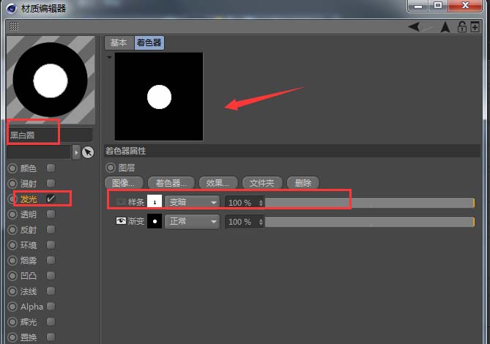The image size is (490, 344).
Task: Disable the 发光 channel checkbox
Action: pos(51,198)
